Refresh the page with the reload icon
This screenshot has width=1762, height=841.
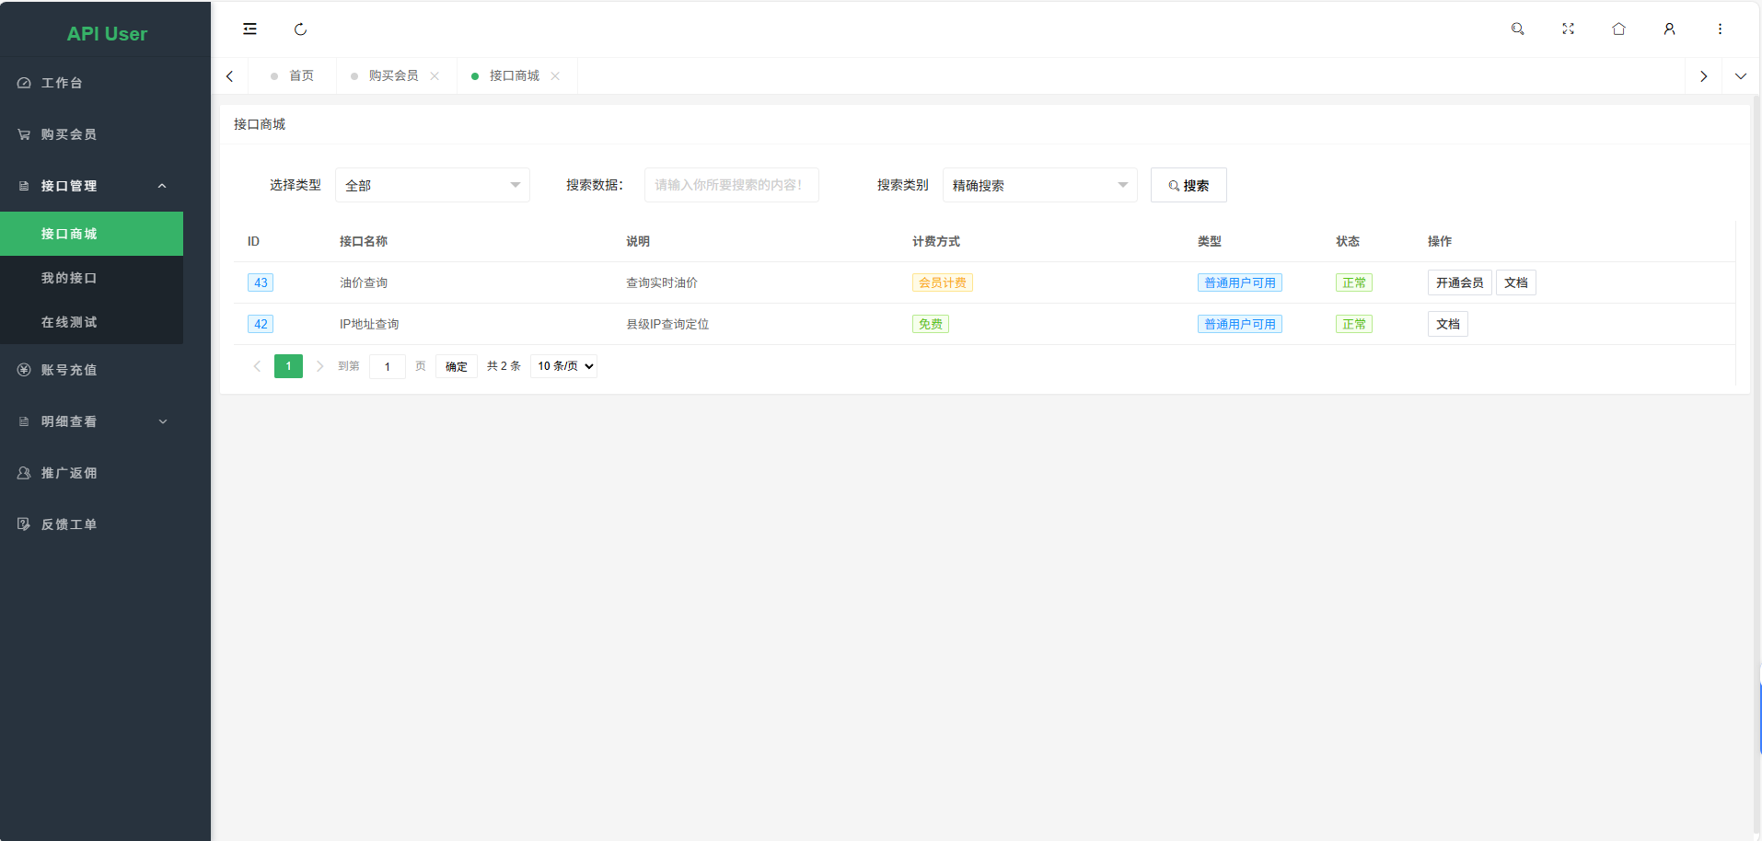click(x=301, y=29)
